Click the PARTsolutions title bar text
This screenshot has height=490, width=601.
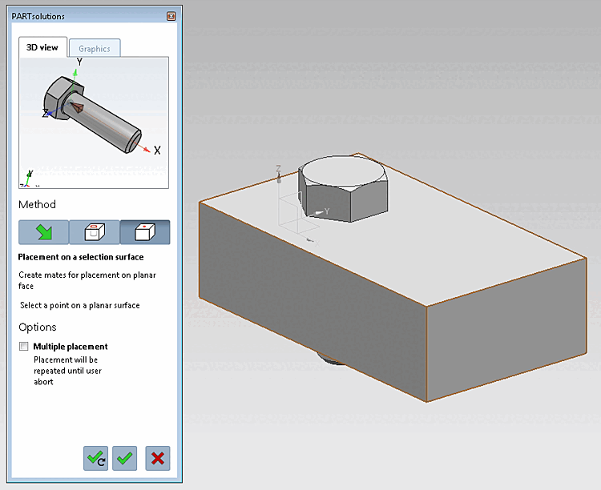(38, 17)
